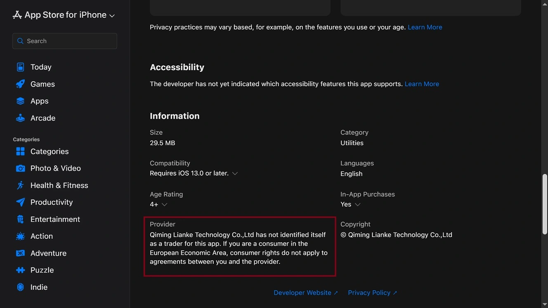Open Learn More link about privacy practices

(425, 27)
